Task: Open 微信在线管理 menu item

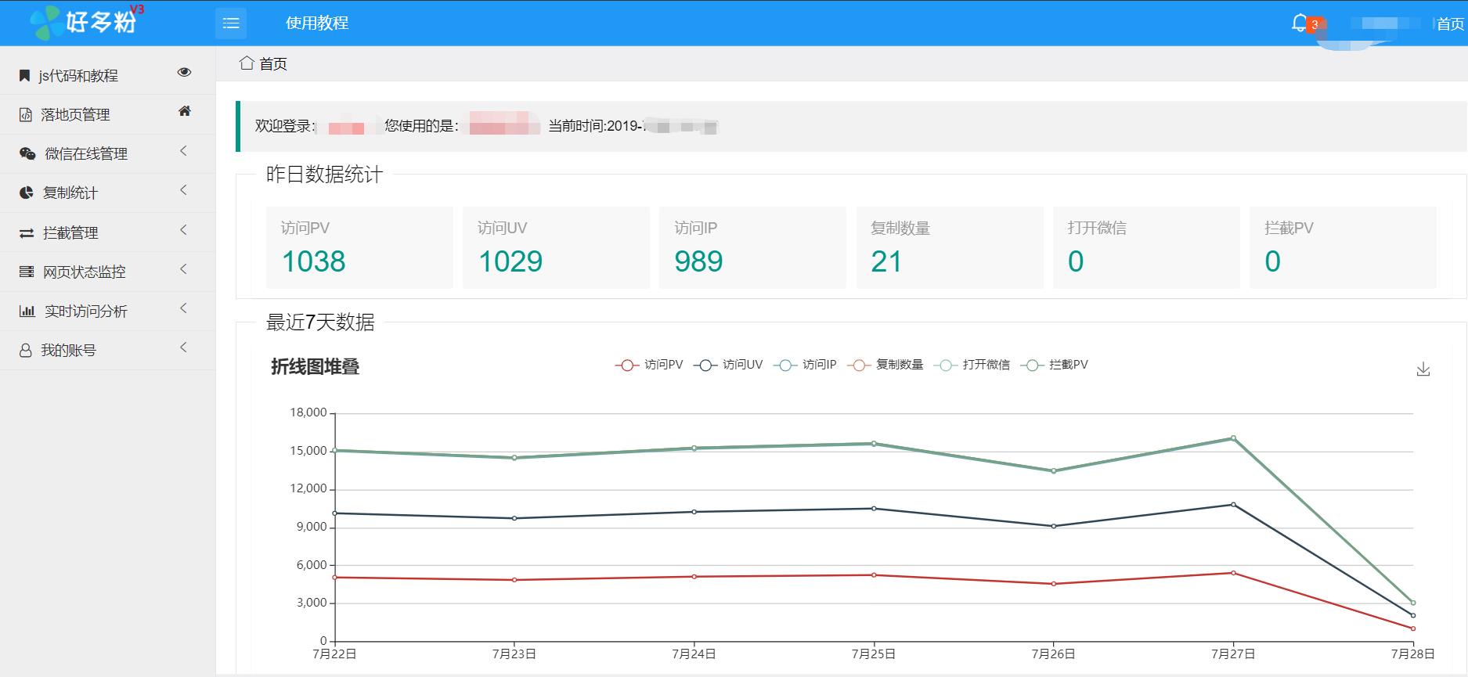Action: [107, 154]
